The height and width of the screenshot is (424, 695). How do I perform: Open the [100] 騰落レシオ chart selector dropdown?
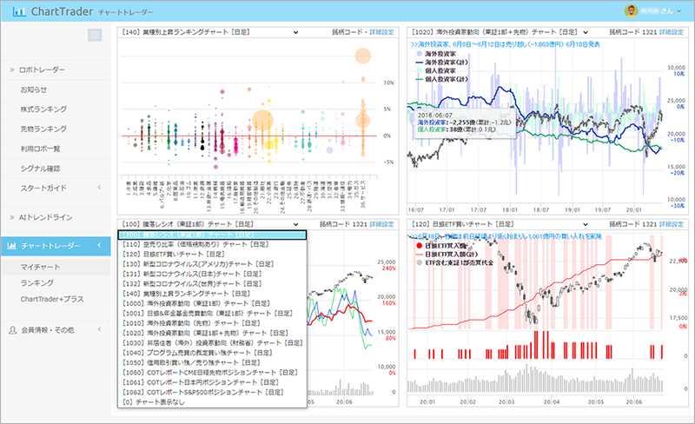(210, 224)
